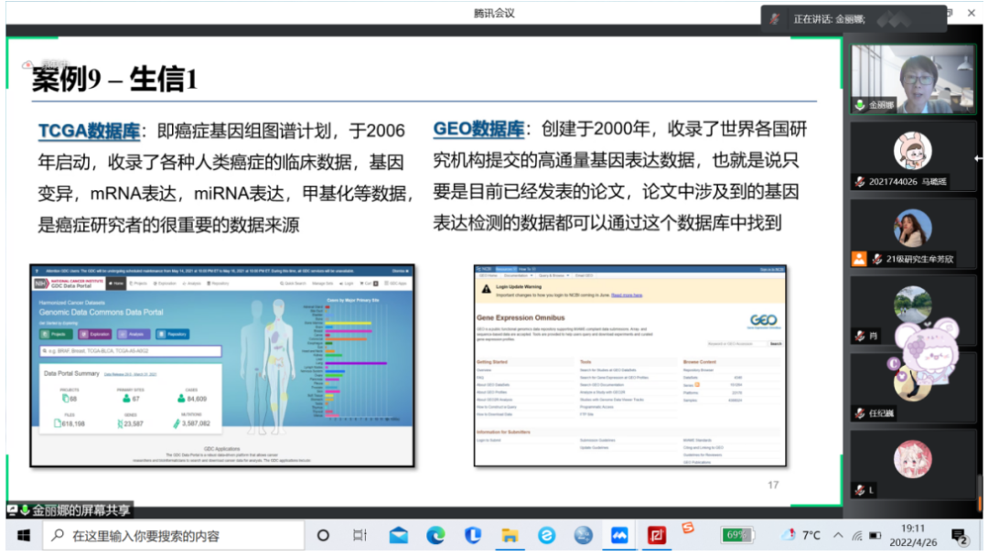Open the blue e browser taskbar icon
Screen dimensions: 988x556
[546, 535]
